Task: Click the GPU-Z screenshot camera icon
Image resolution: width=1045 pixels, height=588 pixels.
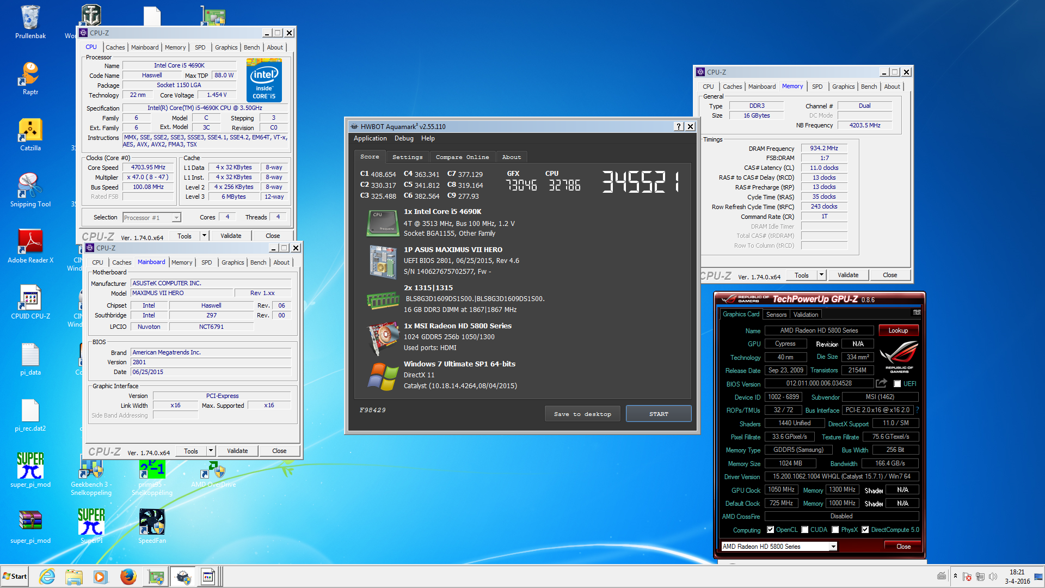Action: coord(917,313)
